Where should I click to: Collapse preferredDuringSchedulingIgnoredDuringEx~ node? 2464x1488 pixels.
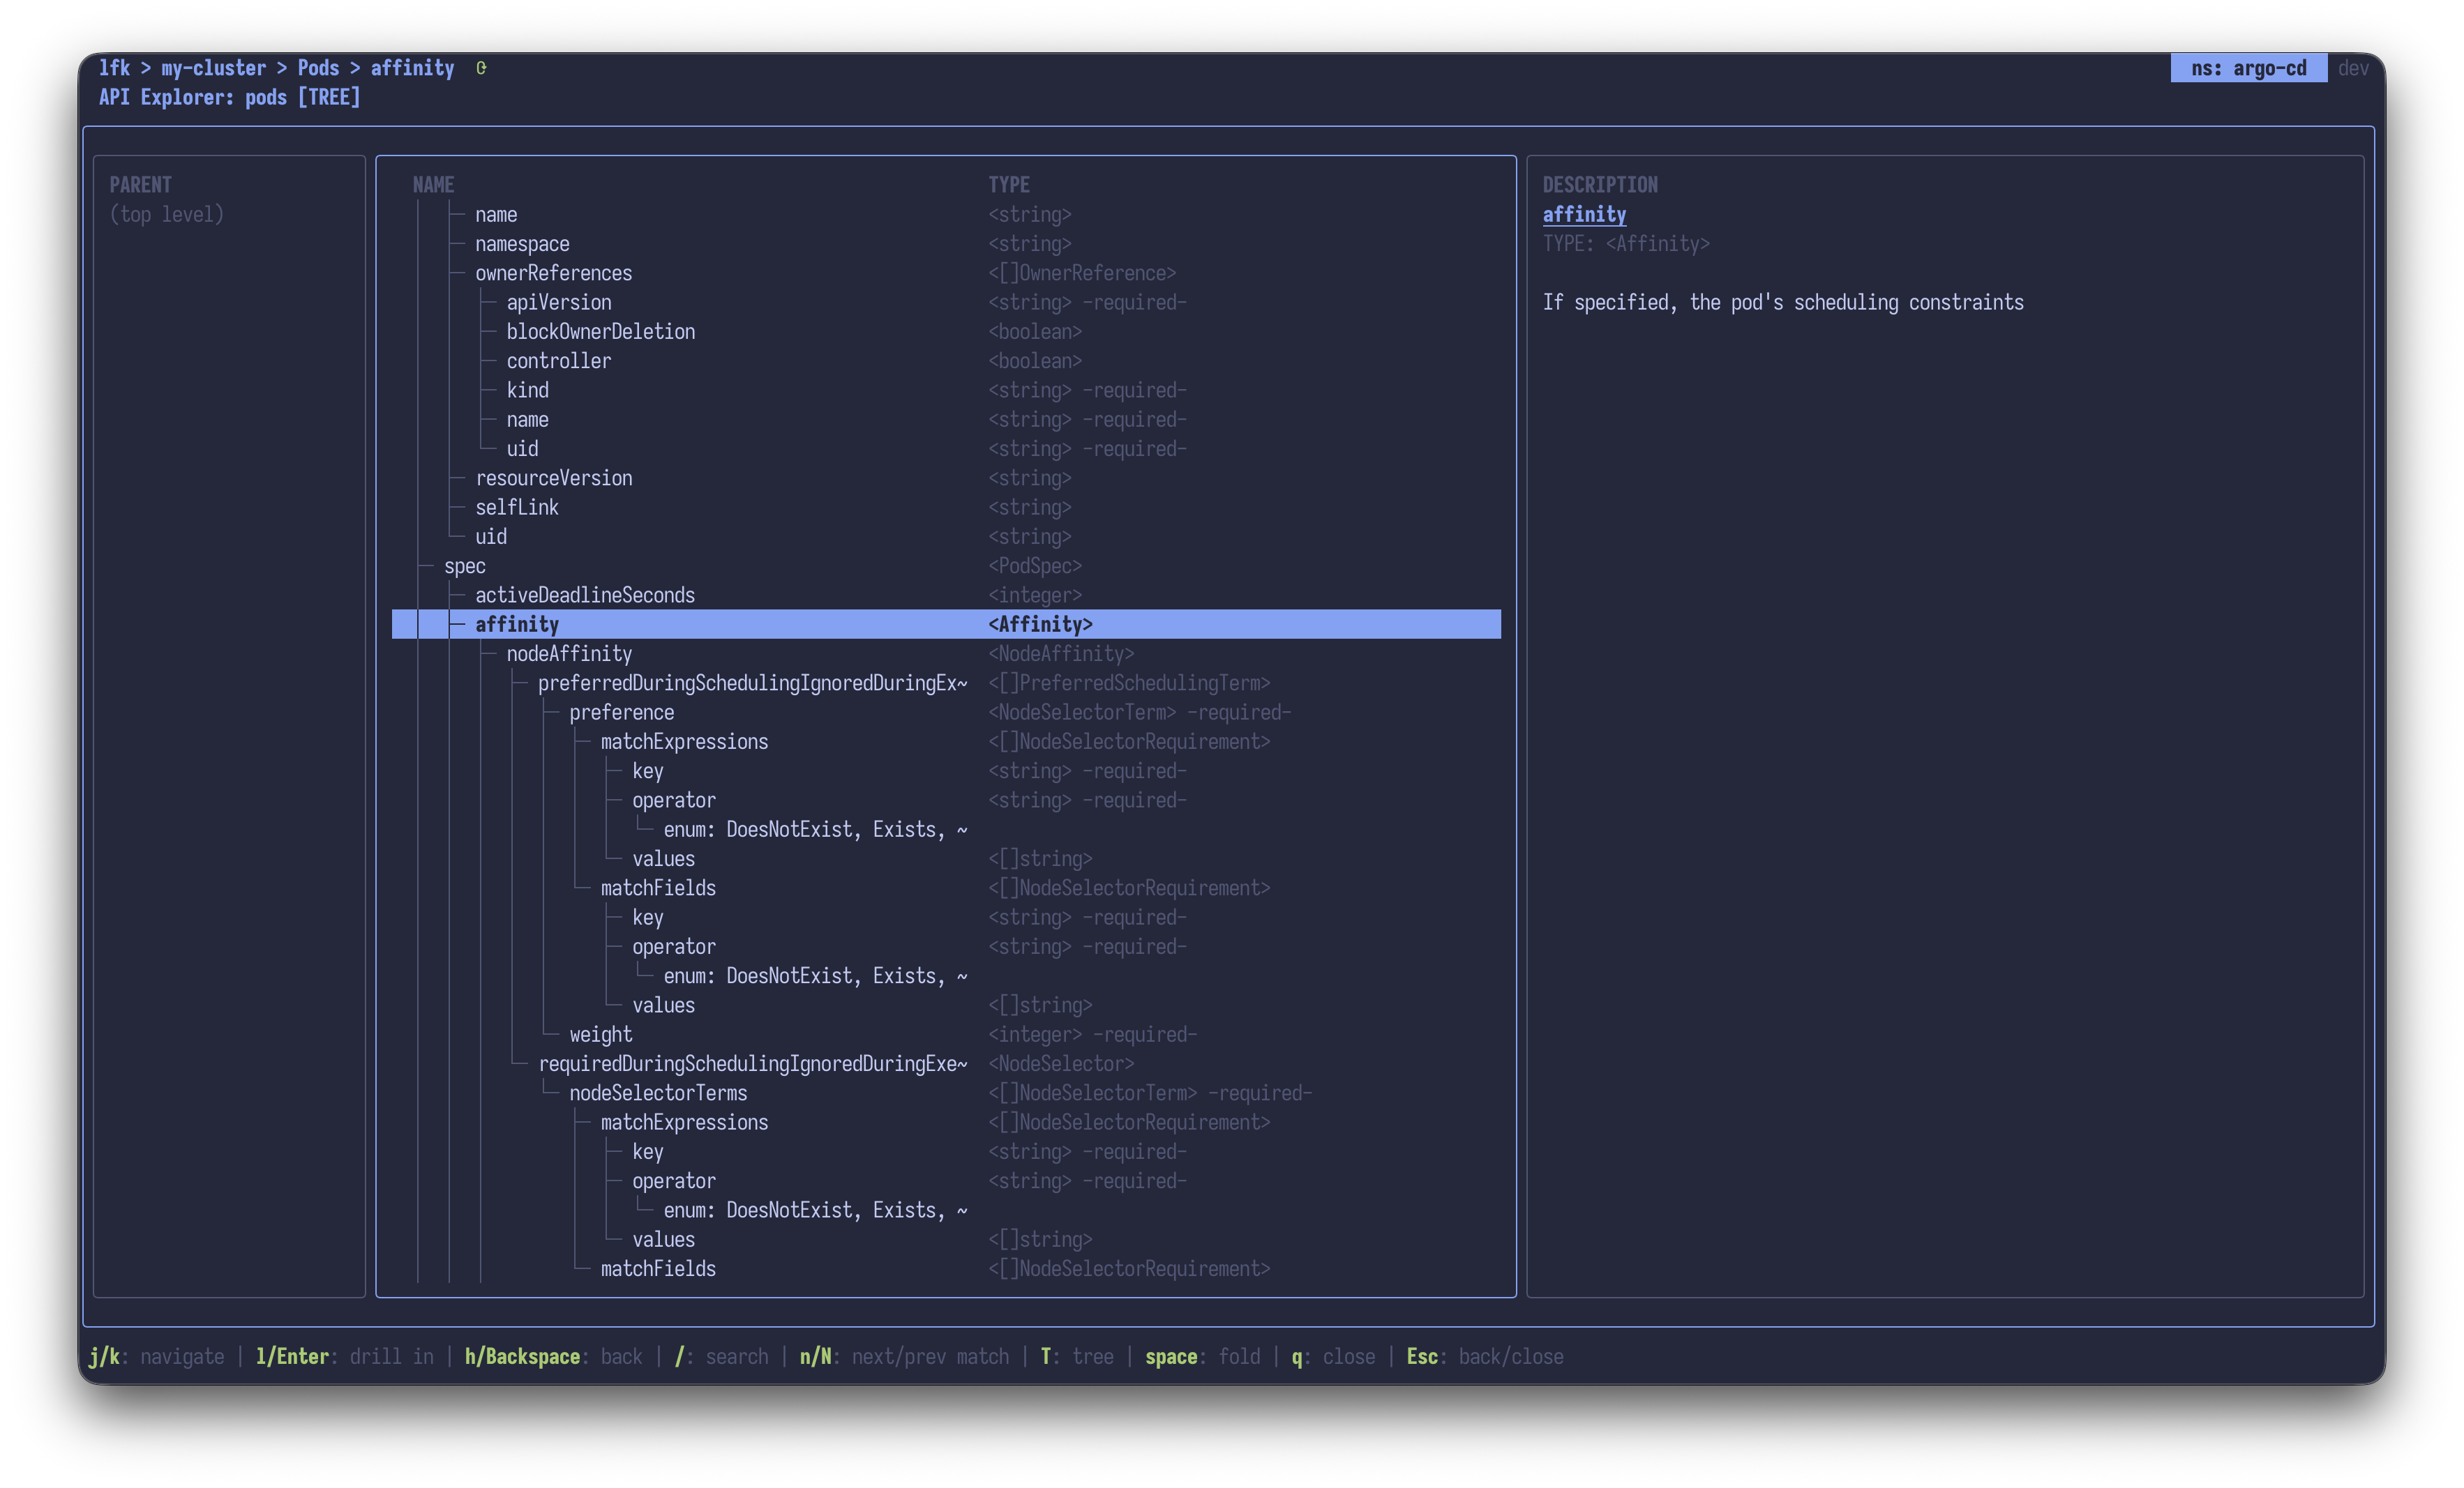tap(752, 683)
